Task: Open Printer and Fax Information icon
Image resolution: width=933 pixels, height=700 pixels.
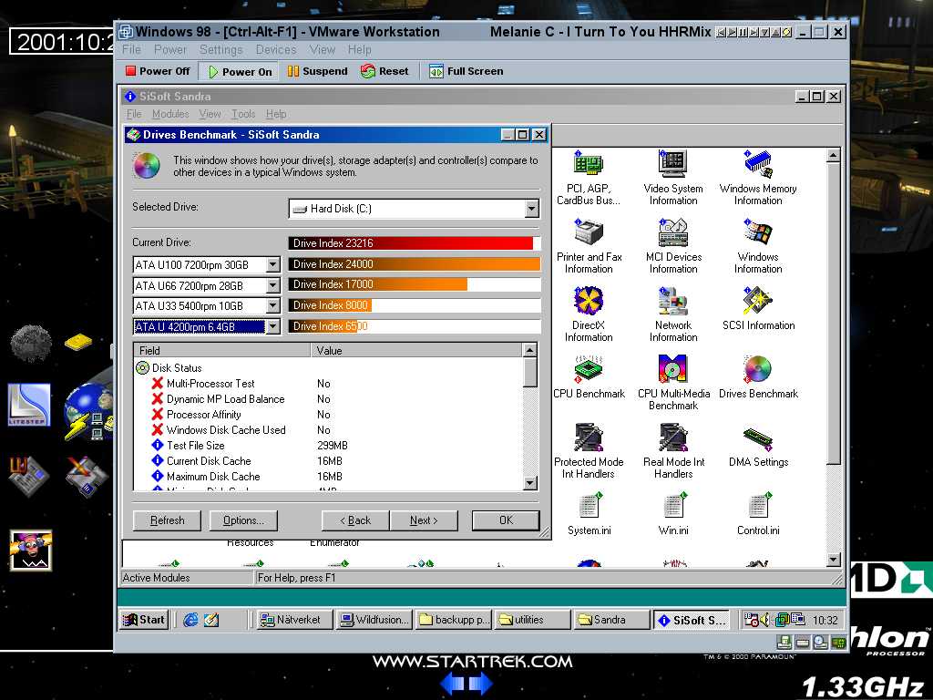Action: pos(589,232)
